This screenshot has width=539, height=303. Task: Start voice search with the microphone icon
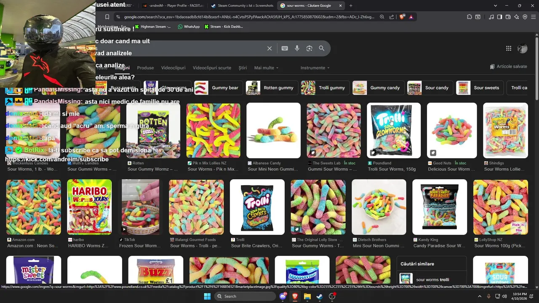pyautogui.click(x=297, y=48)
